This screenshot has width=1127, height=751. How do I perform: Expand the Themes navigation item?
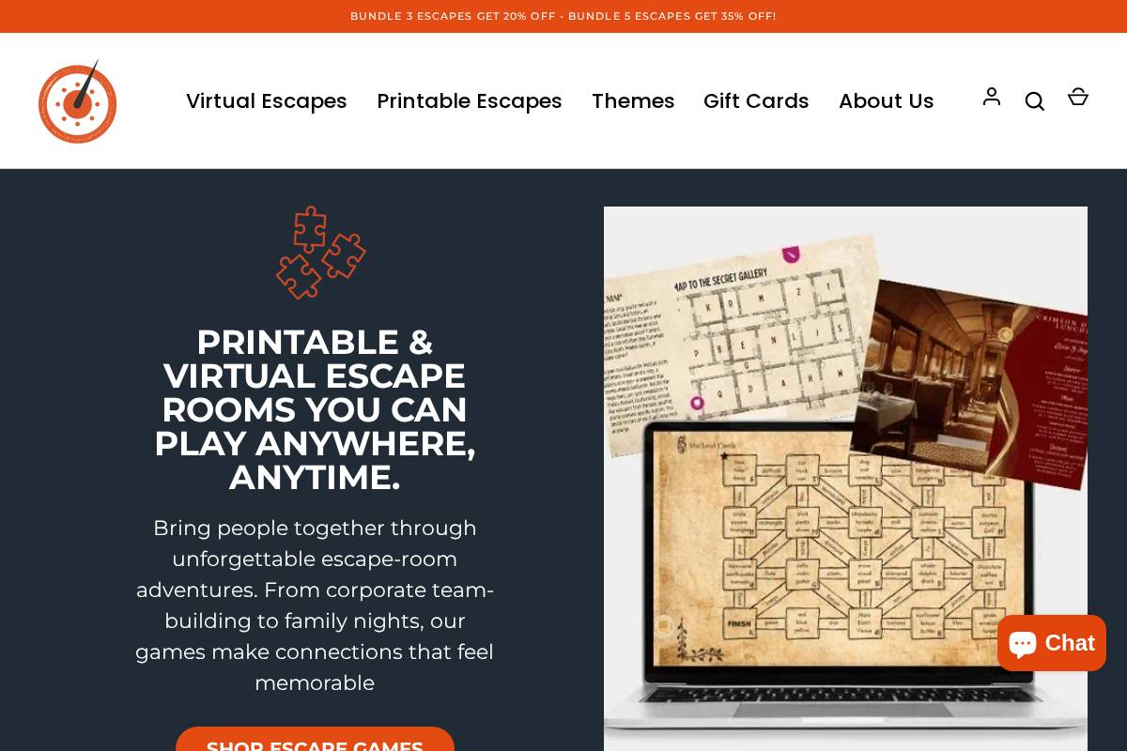633,100
